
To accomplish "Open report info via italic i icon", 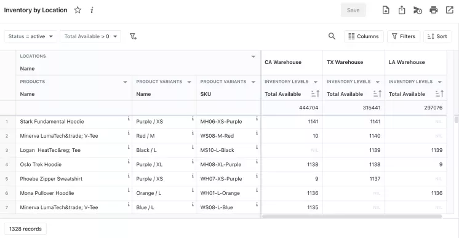I will point(92,10).
